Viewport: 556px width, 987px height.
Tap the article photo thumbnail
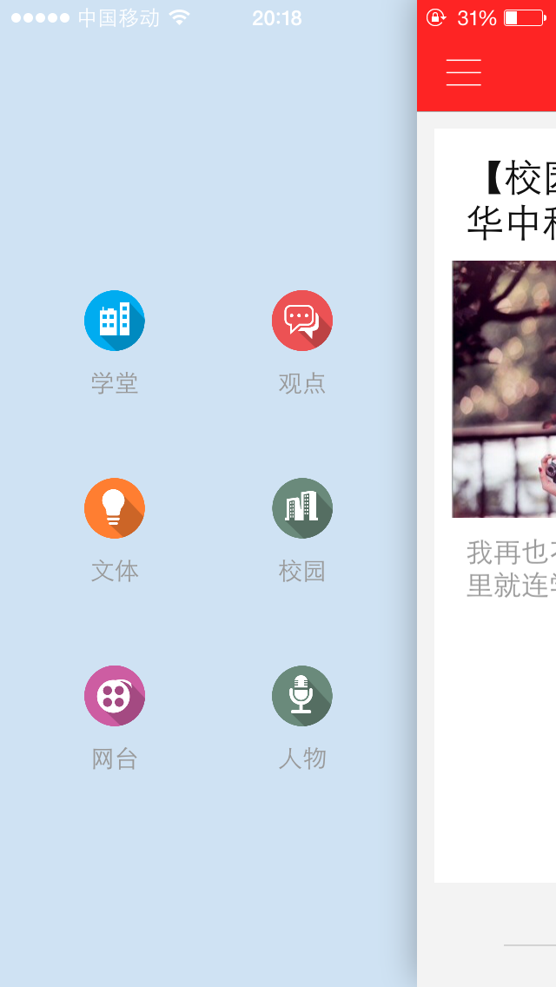pyautogui.click(x=504, y=389)
